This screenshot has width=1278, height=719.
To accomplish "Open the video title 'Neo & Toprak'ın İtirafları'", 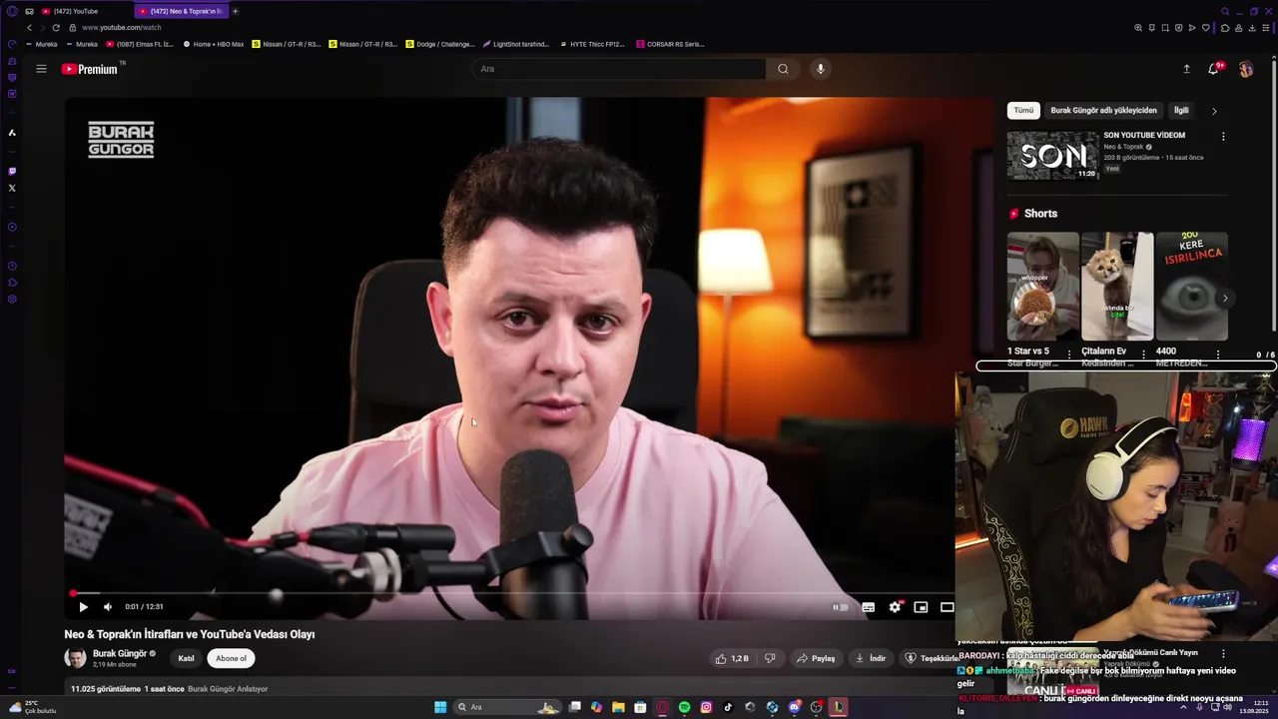I will (190, 634).
